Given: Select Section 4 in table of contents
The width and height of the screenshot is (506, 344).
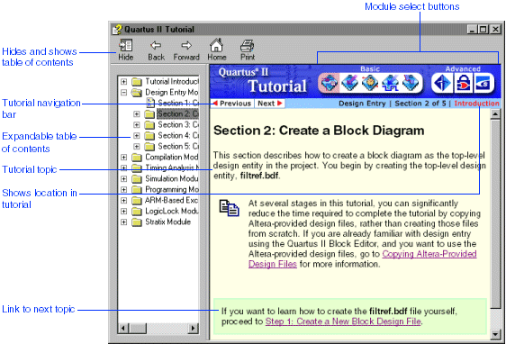Looking at the screenshot, I should pos(178,136).
